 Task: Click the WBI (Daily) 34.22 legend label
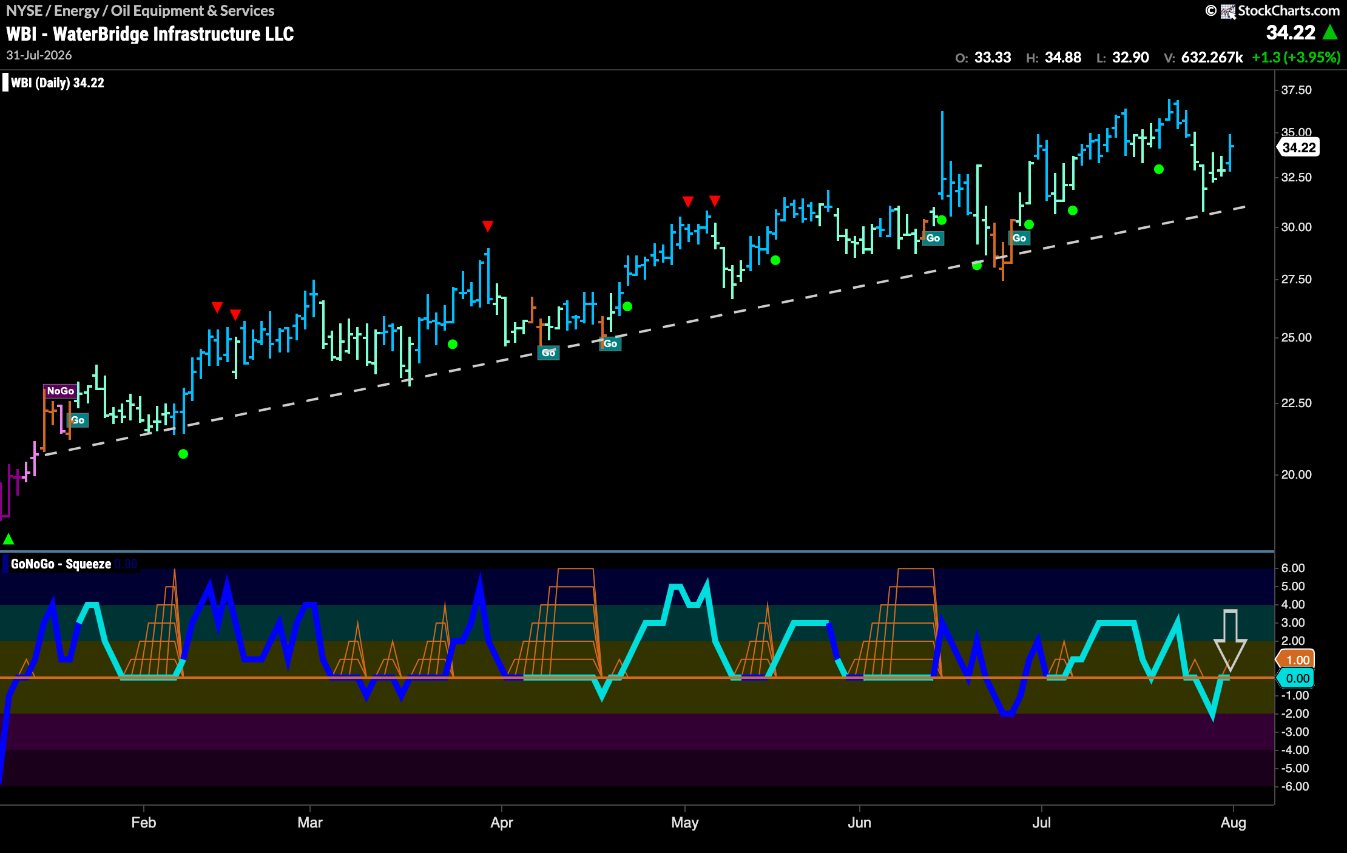click(58, 83)
